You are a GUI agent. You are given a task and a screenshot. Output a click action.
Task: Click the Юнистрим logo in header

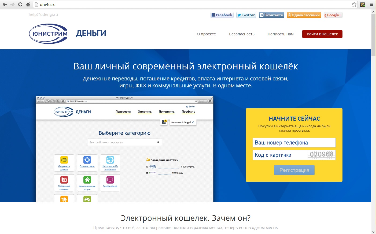pos(49,34)
